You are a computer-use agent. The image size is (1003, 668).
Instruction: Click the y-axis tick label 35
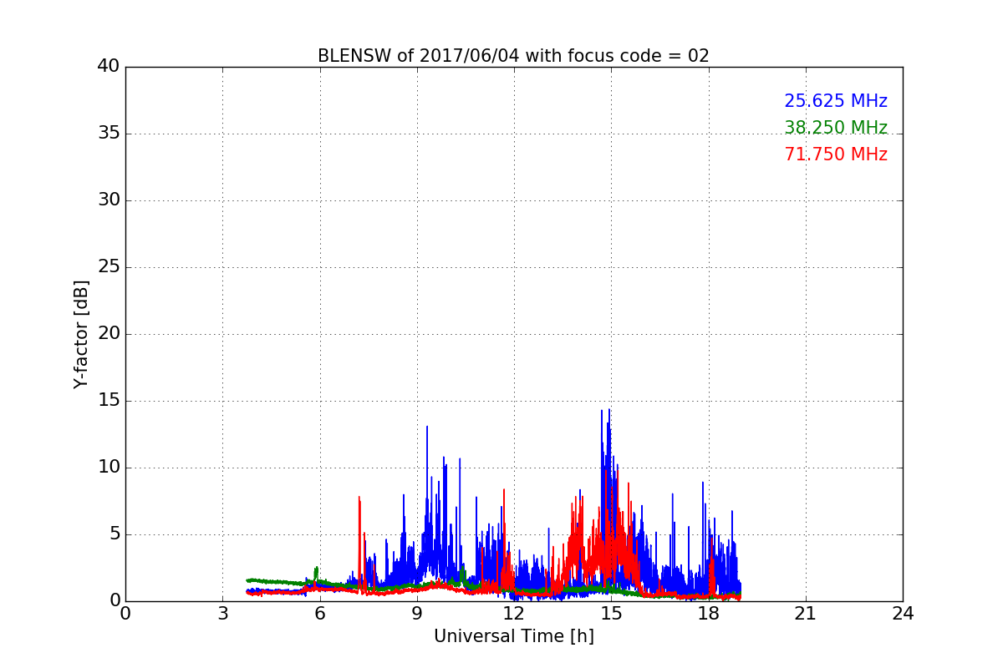pos(109,134)
